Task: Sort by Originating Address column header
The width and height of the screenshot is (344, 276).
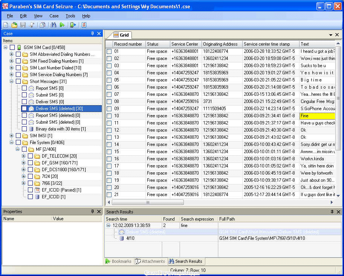Action: tap(222, 44)
